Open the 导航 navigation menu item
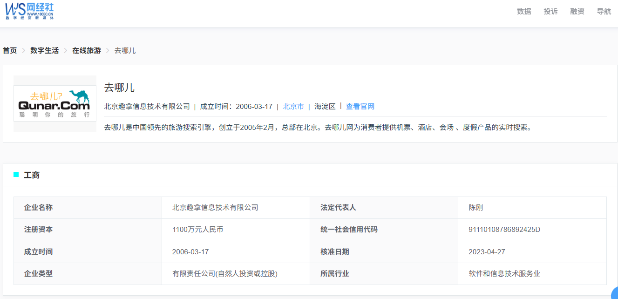 [604, 12]
